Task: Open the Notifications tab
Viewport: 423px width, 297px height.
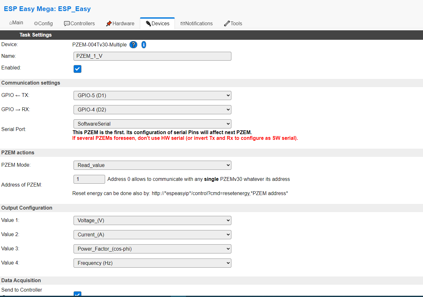Action: coord(197,23)
